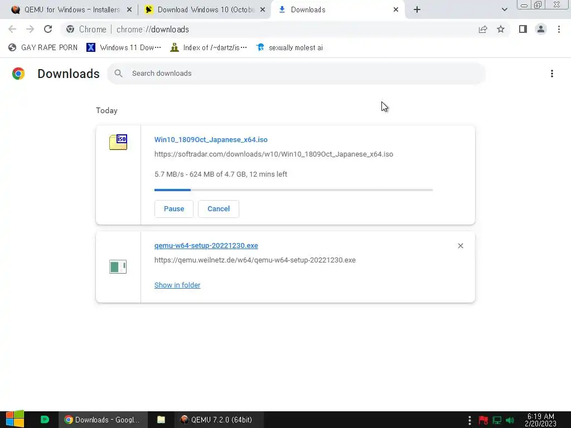Click the qemu setup exe file icon
571x428 pixels.
(118, 267)
